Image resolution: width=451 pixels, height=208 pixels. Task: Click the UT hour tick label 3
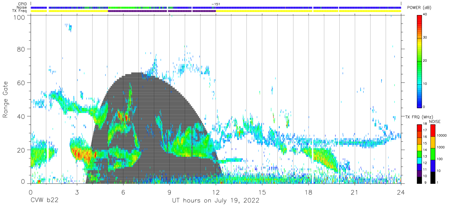tap(77, 192)
